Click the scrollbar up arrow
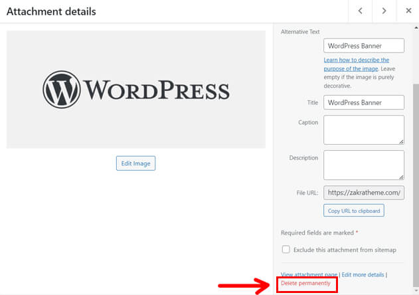This screenshot has height=295, width=419. coord(416,27)
